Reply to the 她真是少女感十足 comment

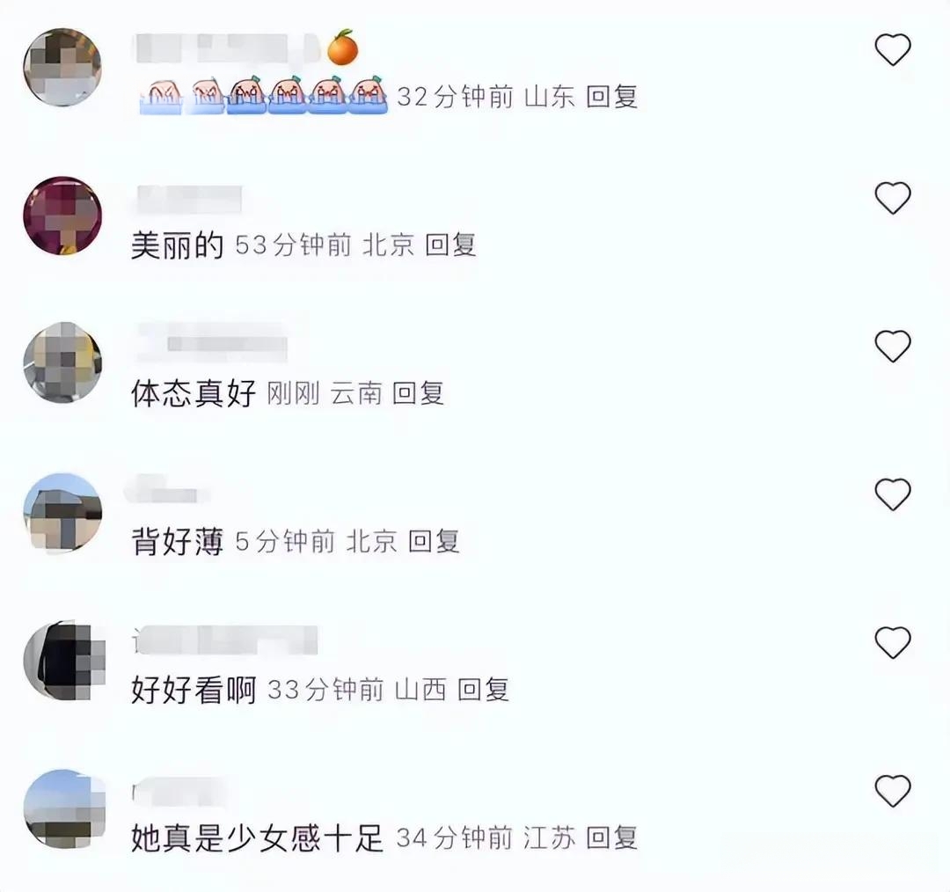[x=612, y=838]
